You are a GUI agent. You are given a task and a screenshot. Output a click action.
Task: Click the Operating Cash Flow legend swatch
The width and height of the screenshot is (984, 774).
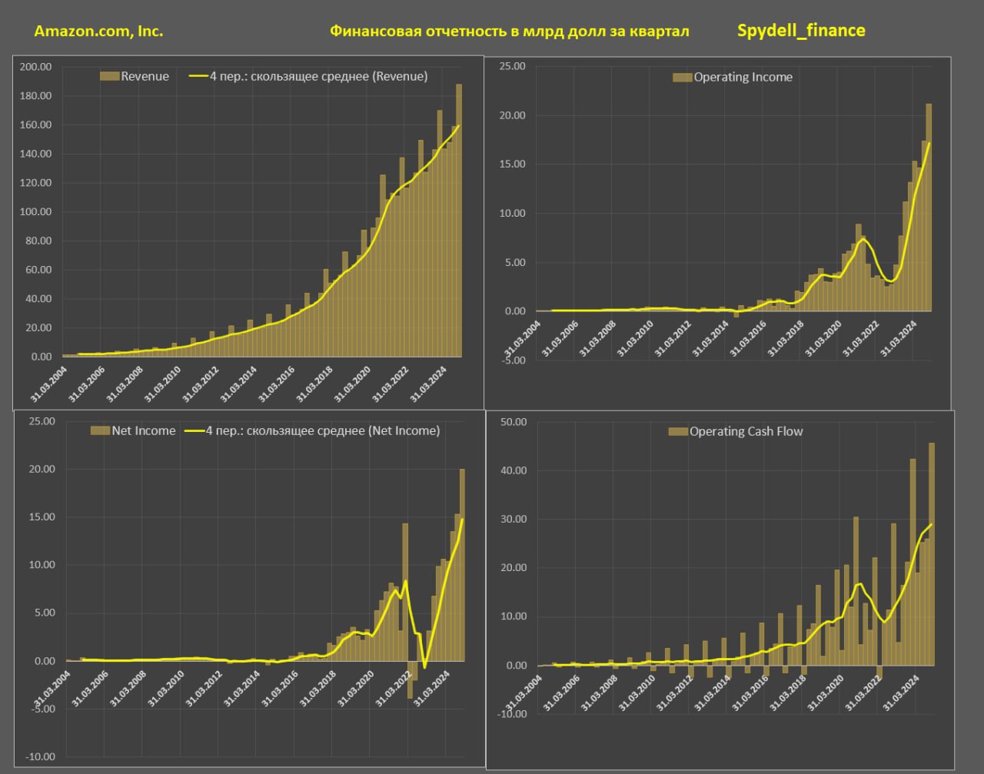tap(678, 432)
